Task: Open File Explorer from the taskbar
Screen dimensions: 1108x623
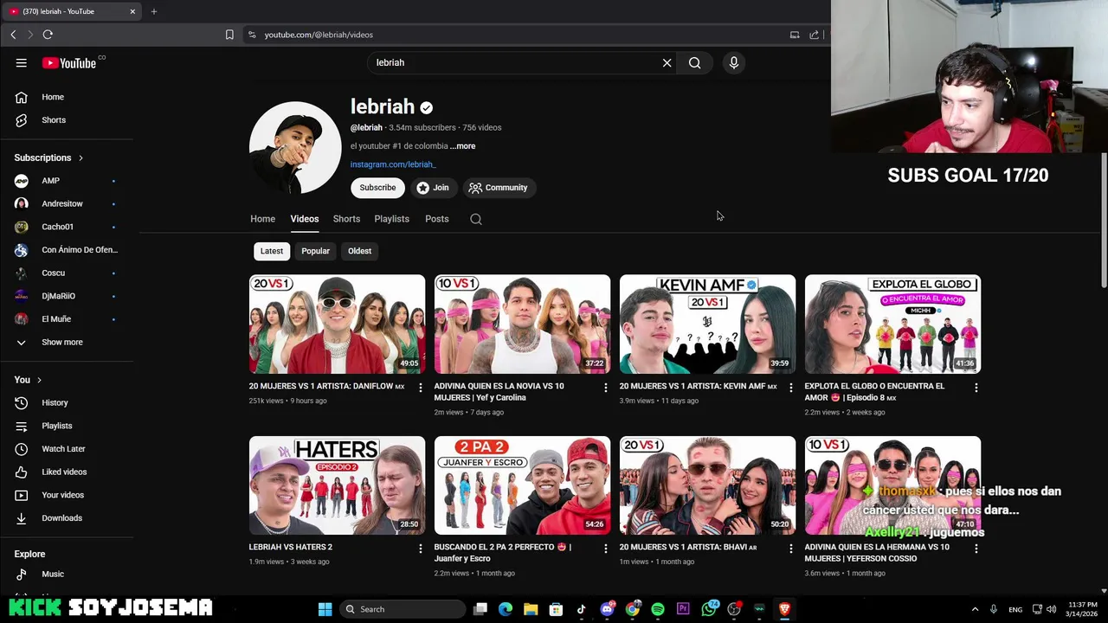Action: (531, 609)
